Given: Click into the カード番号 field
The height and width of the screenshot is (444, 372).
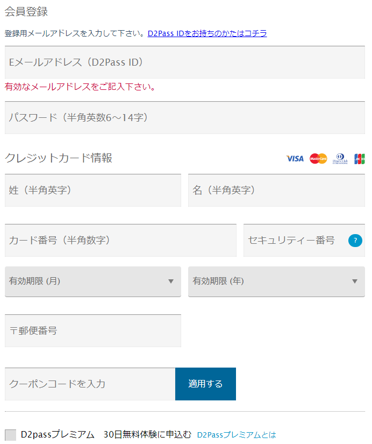Looking at the screenshot, I should [120, 241].
